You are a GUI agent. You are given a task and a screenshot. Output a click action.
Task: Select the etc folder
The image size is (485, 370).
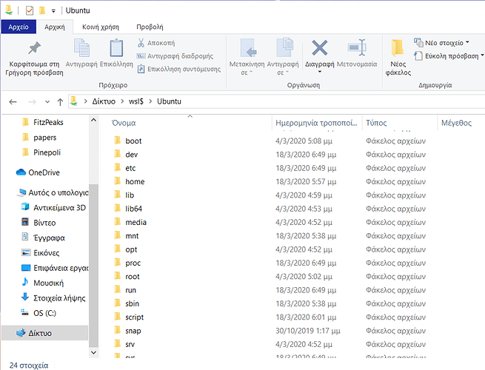(x=130, y=168)
